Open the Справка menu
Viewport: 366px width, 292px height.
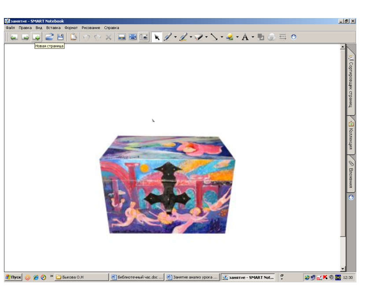(111, 28)
